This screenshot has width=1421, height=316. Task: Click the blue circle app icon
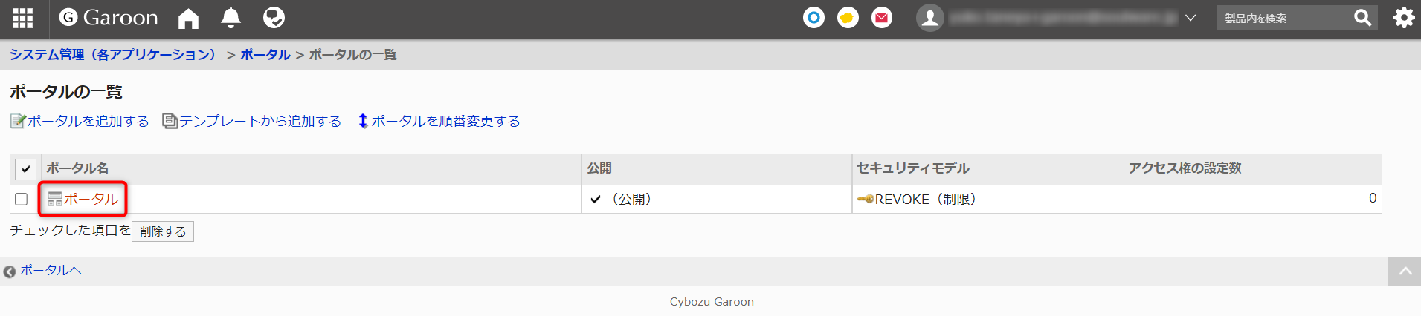(814, 18)
